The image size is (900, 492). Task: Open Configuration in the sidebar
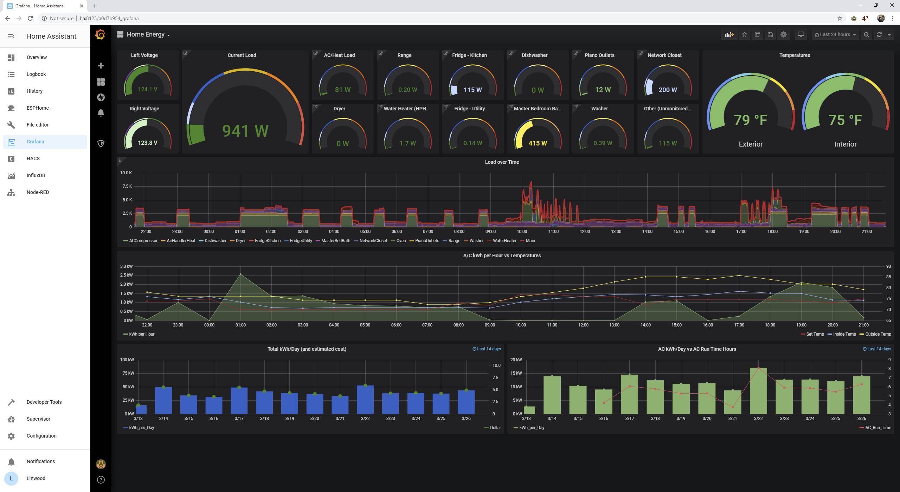pyautogui.click(x=45, y=436)
